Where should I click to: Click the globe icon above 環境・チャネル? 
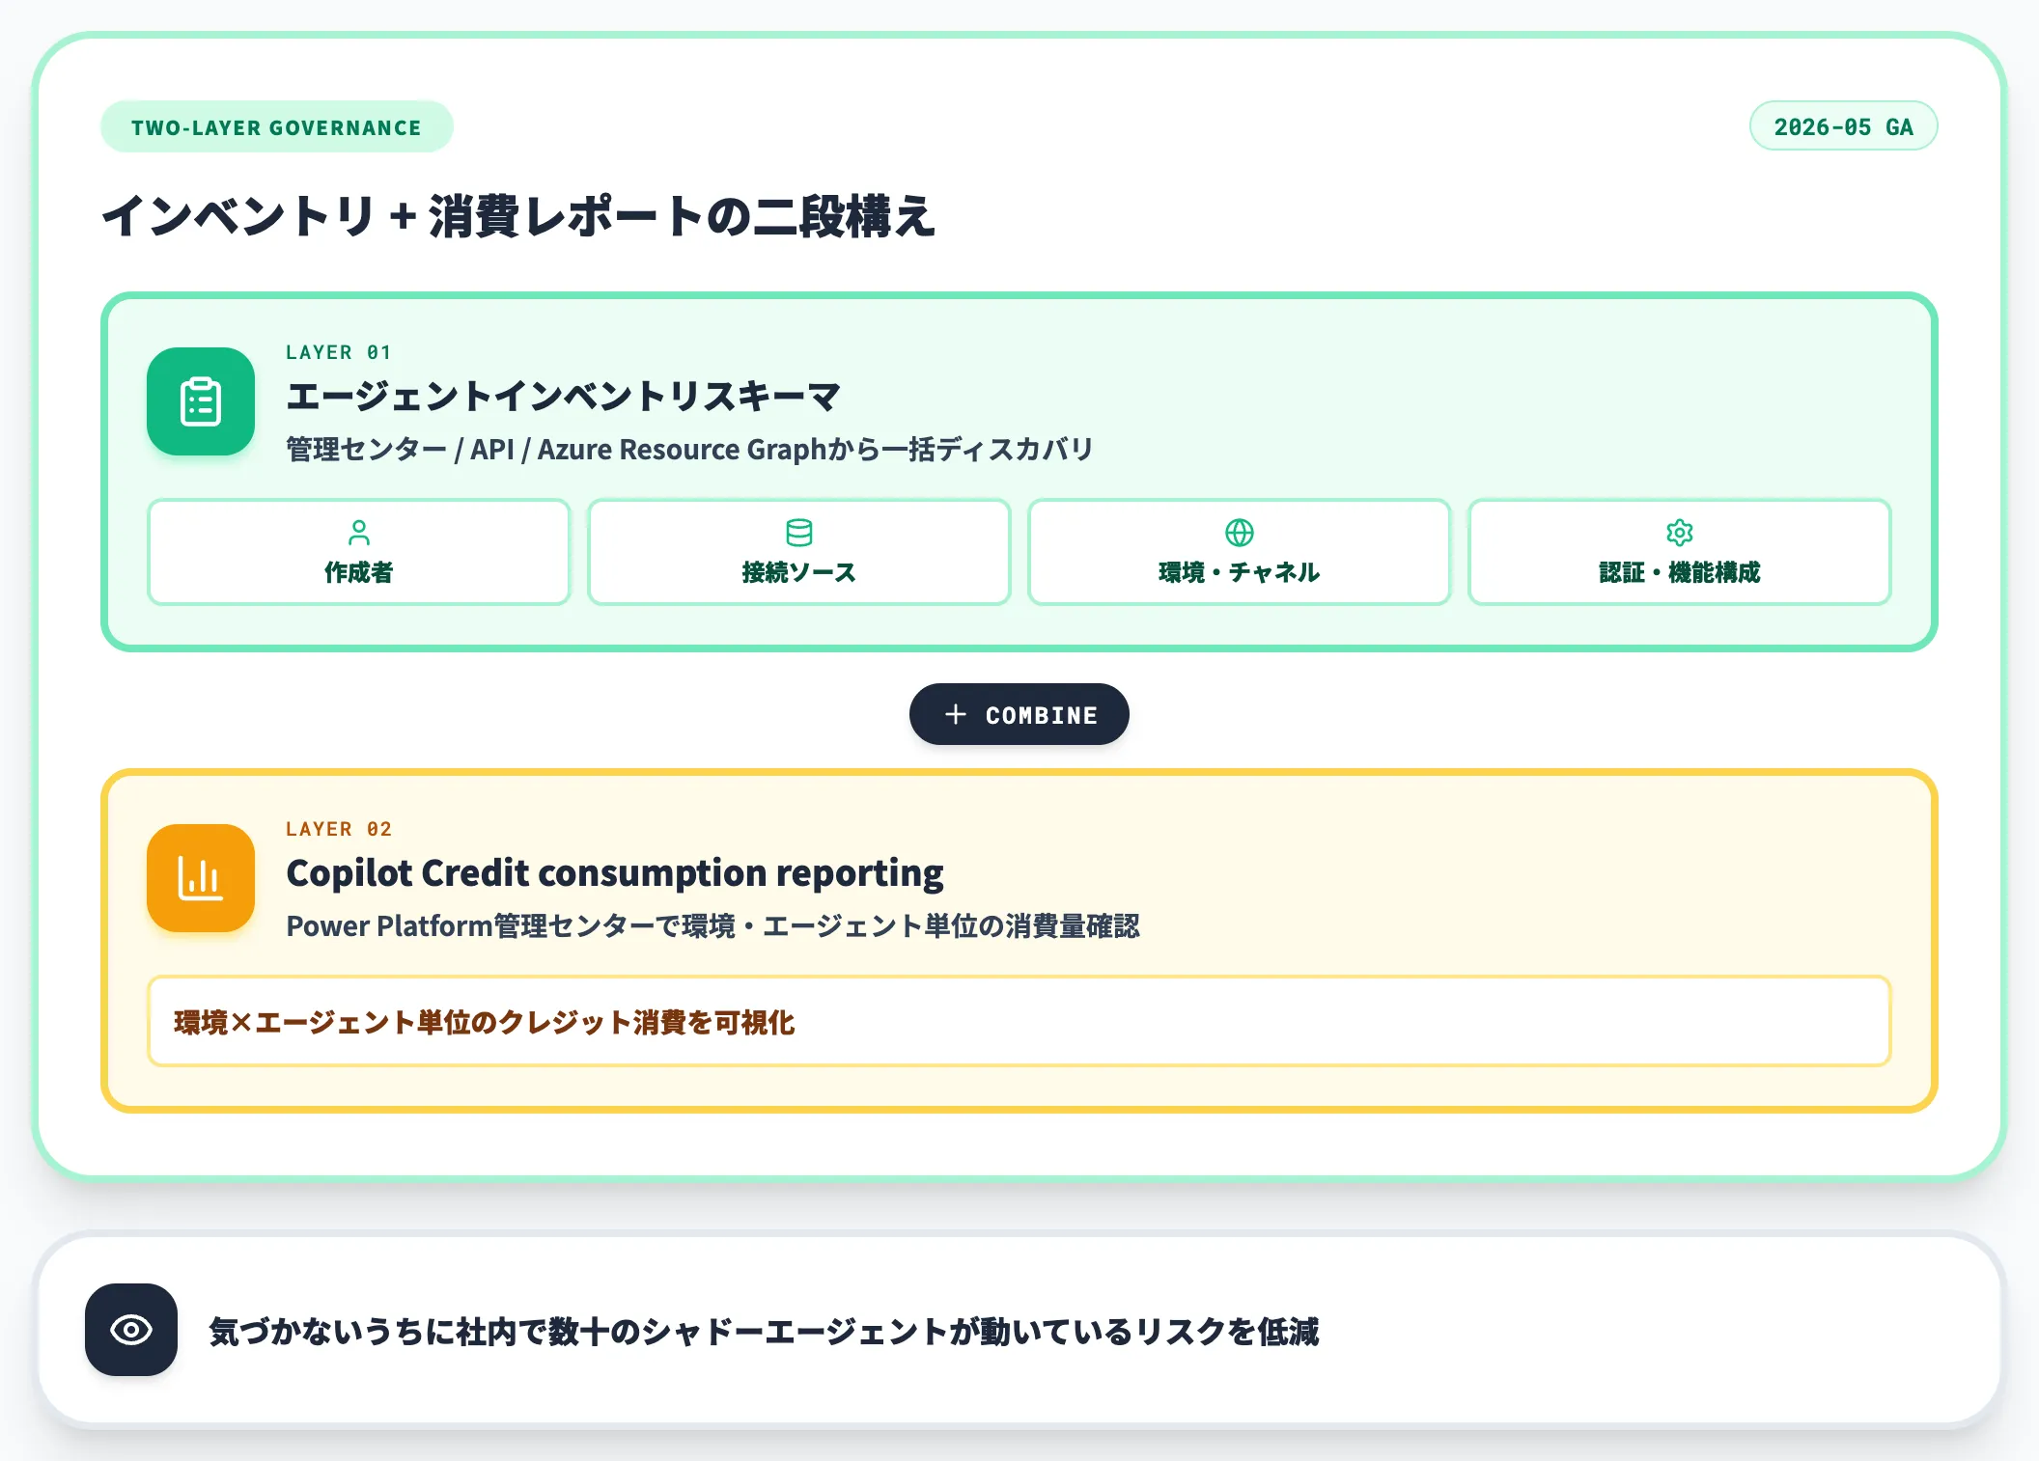[x=1240, y=533]
